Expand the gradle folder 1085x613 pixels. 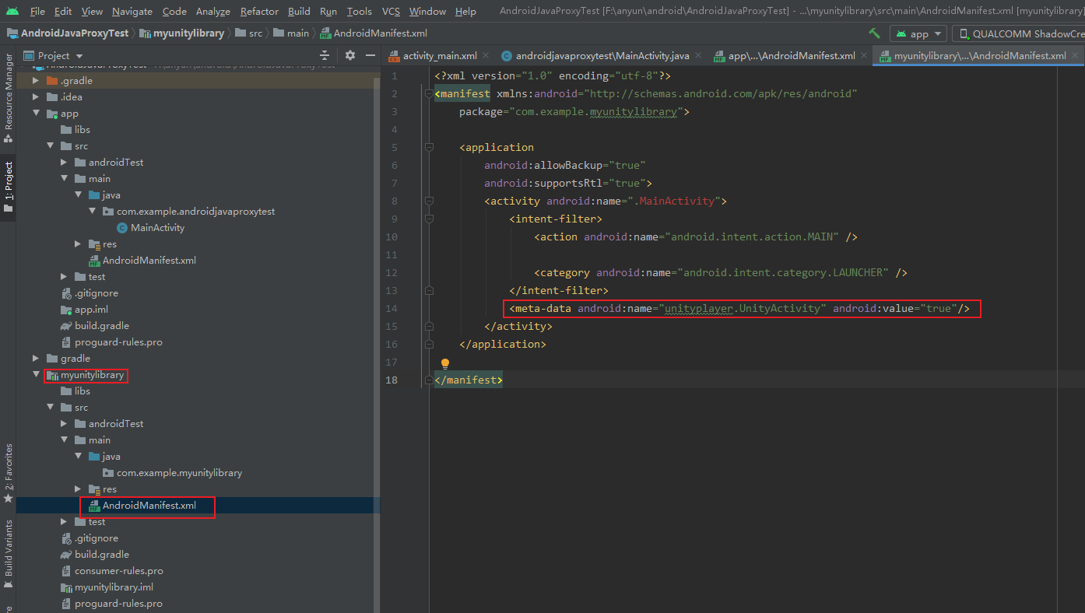(36, 359)
